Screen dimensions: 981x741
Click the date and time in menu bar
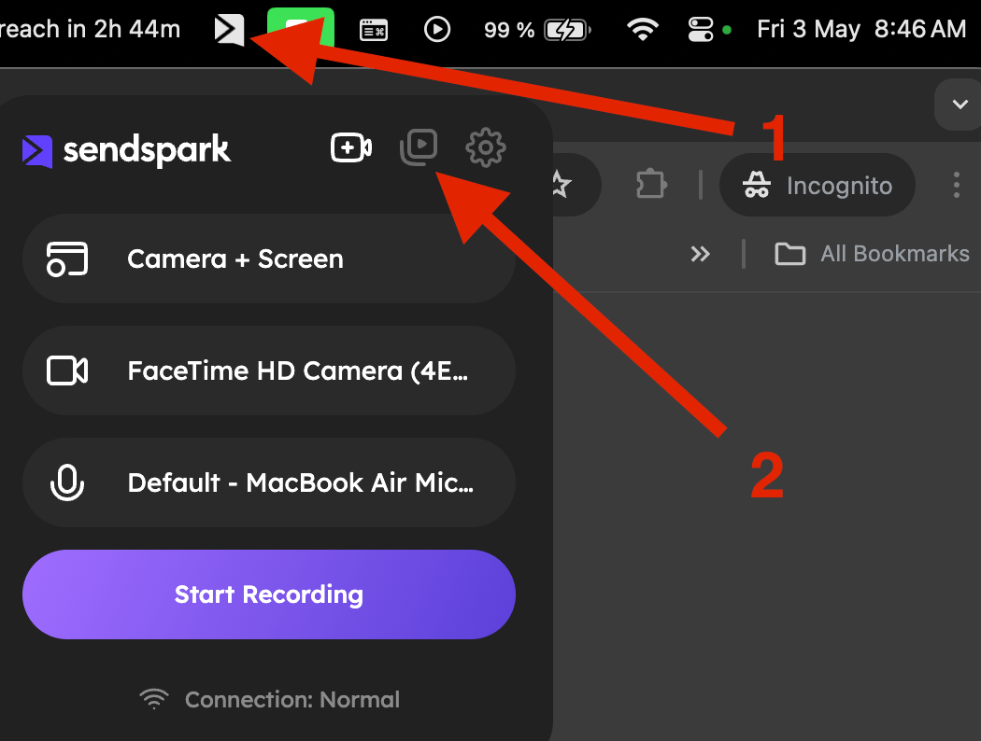pyautogui.click(x=861, y=29)
